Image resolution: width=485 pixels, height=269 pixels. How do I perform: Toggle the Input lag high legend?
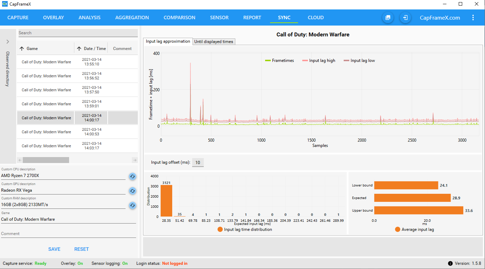pos(319,61)
